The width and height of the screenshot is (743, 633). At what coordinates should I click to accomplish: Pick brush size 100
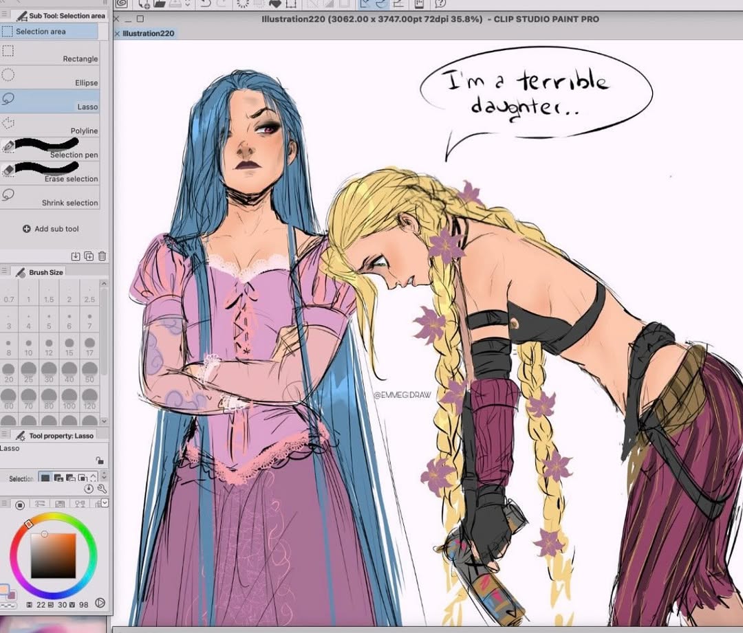(69, 399)
